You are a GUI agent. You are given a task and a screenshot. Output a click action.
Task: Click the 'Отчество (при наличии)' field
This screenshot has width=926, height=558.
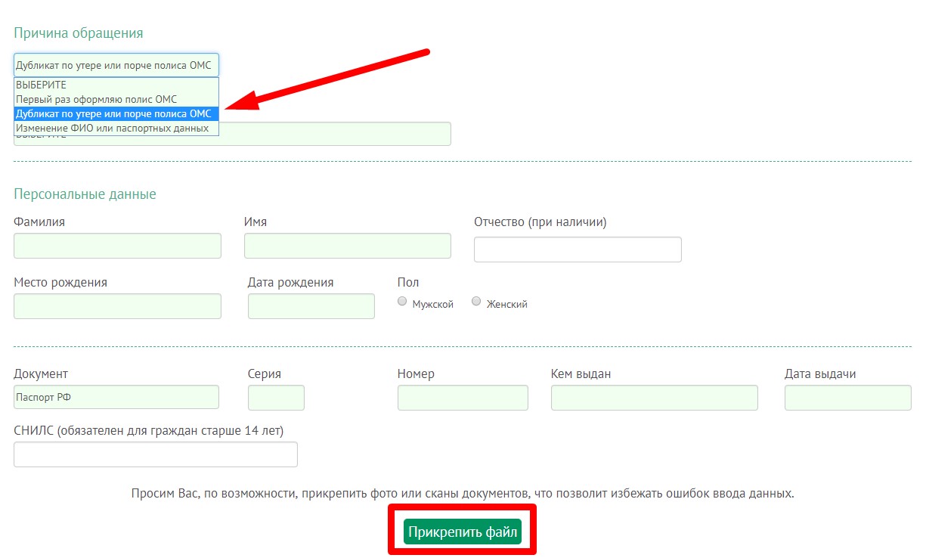(x=578, y=250)
